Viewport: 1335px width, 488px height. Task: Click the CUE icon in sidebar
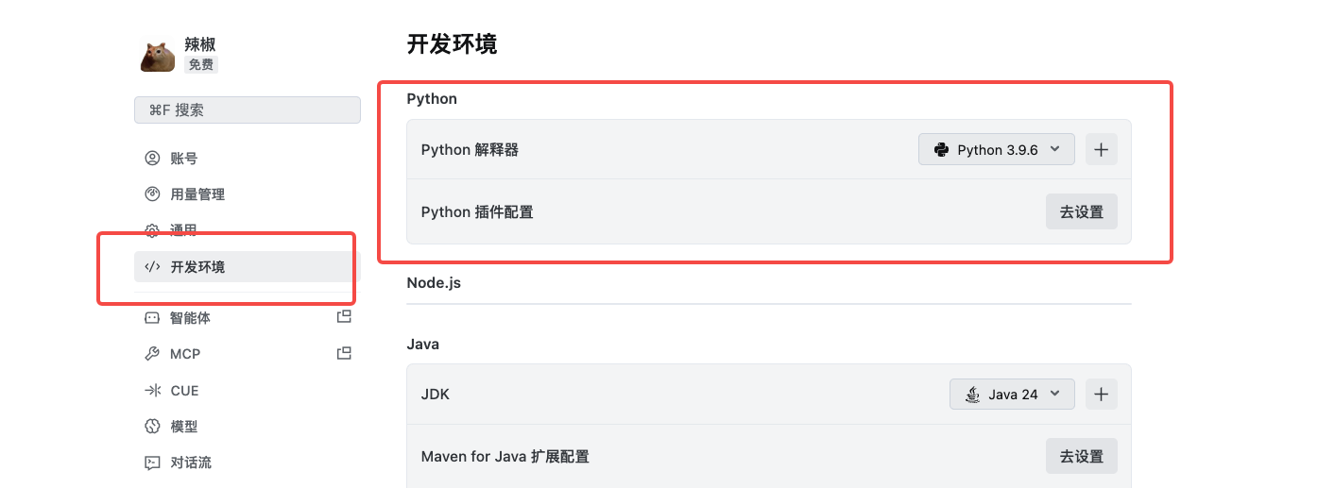pyautogui.click(x=152, y=391)
